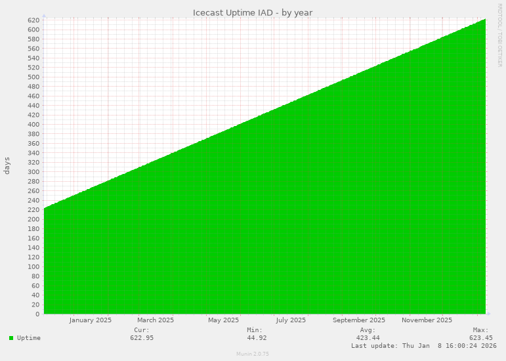506x361 pixels.
Task: Click the 620 y-axis tick label
Action: point(34,20)
